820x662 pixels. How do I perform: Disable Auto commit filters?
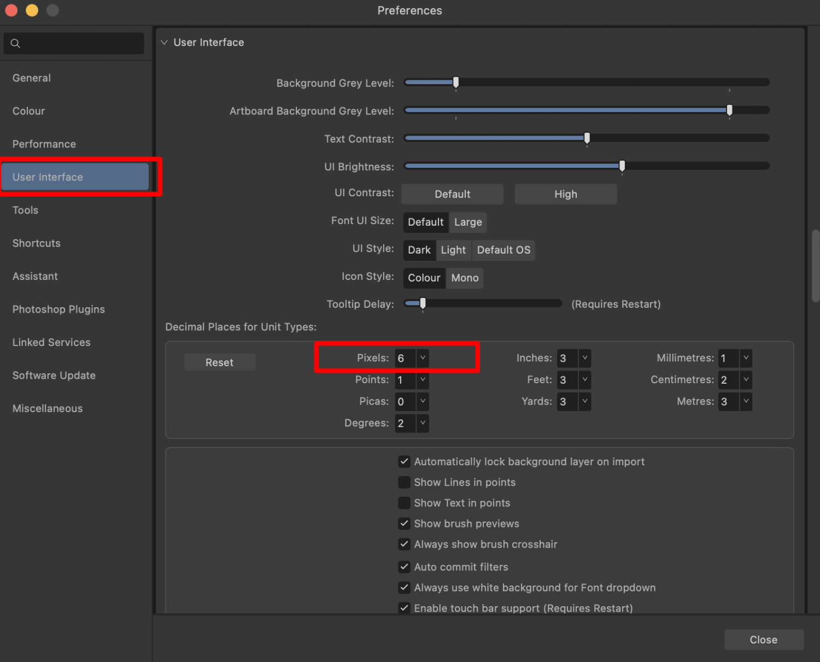pos(404,567)
